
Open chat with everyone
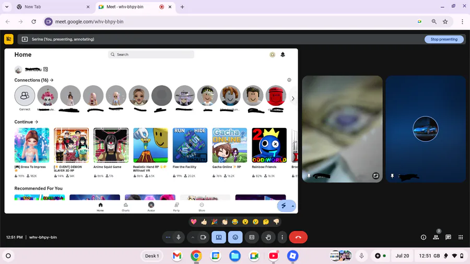pos(448,237)
